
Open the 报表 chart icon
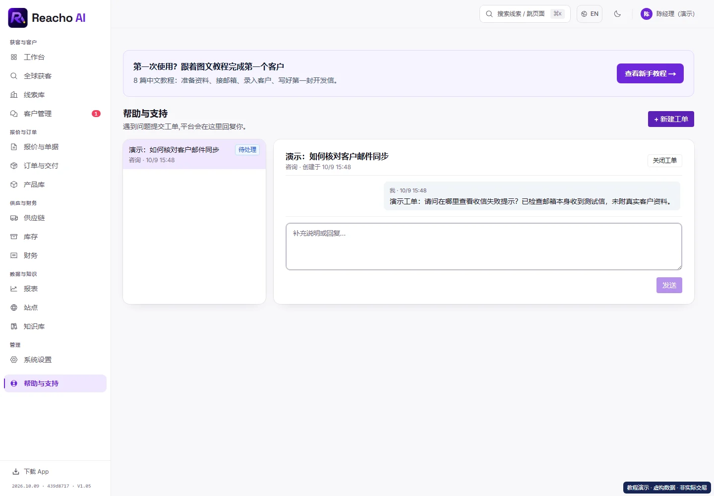[x=14, y=289]
